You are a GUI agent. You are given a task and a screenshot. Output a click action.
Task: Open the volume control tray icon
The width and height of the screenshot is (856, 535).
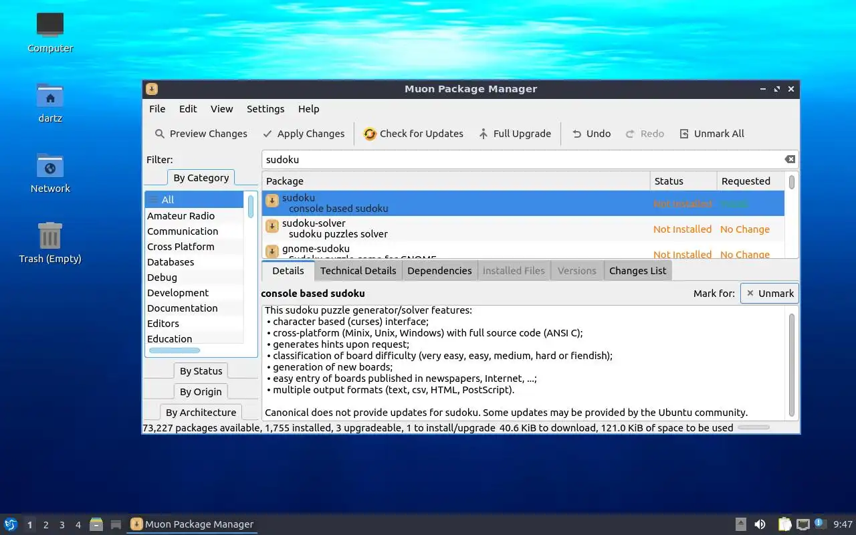coord(760,524)
